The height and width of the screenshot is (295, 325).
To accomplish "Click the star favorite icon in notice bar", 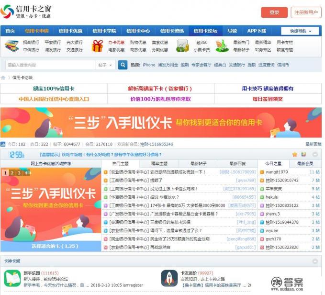I will pyautogui.click(x=295, y=154).
